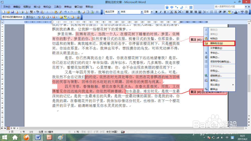251x141 pixels.
Task: Open the Windows Start button
Action: pos(5,137)
